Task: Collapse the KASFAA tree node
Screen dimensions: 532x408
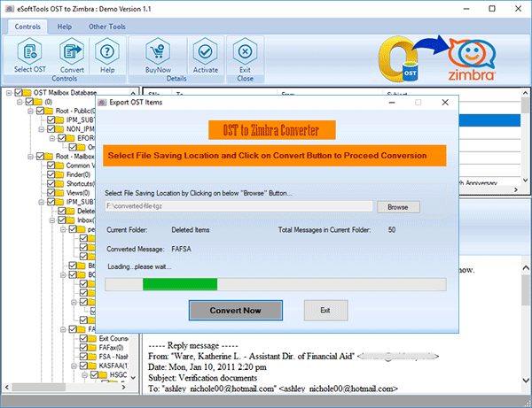Action: tap(74, 366)
